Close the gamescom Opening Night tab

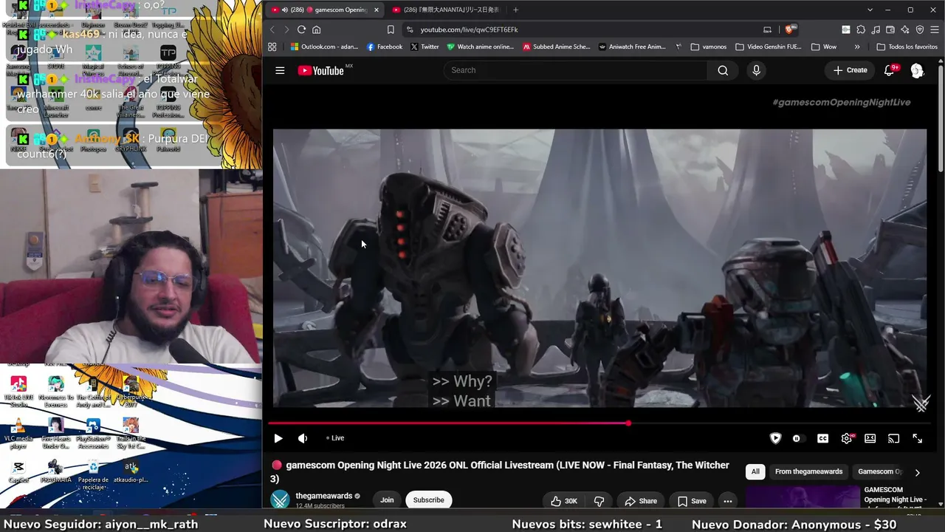pyautogui.click(x=376, y=10)
